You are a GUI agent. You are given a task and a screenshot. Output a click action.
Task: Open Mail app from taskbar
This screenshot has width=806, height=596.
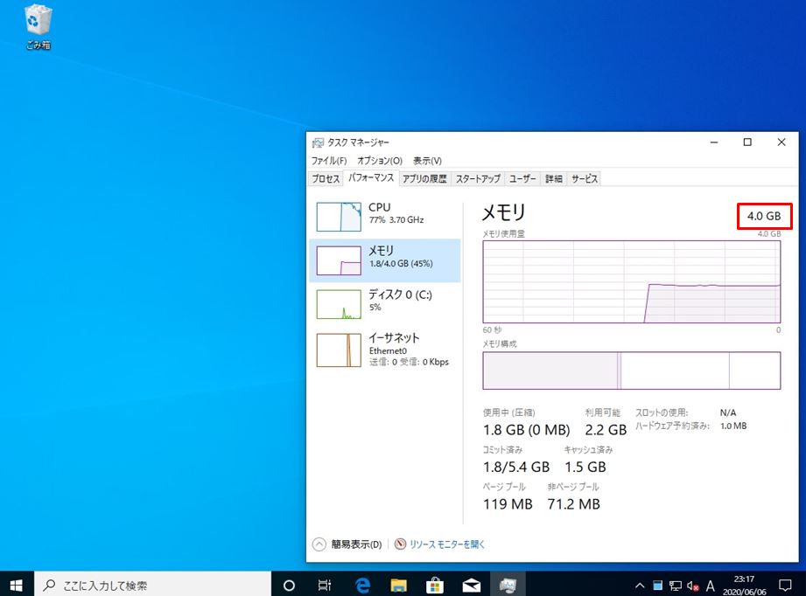tap(472, 585)
